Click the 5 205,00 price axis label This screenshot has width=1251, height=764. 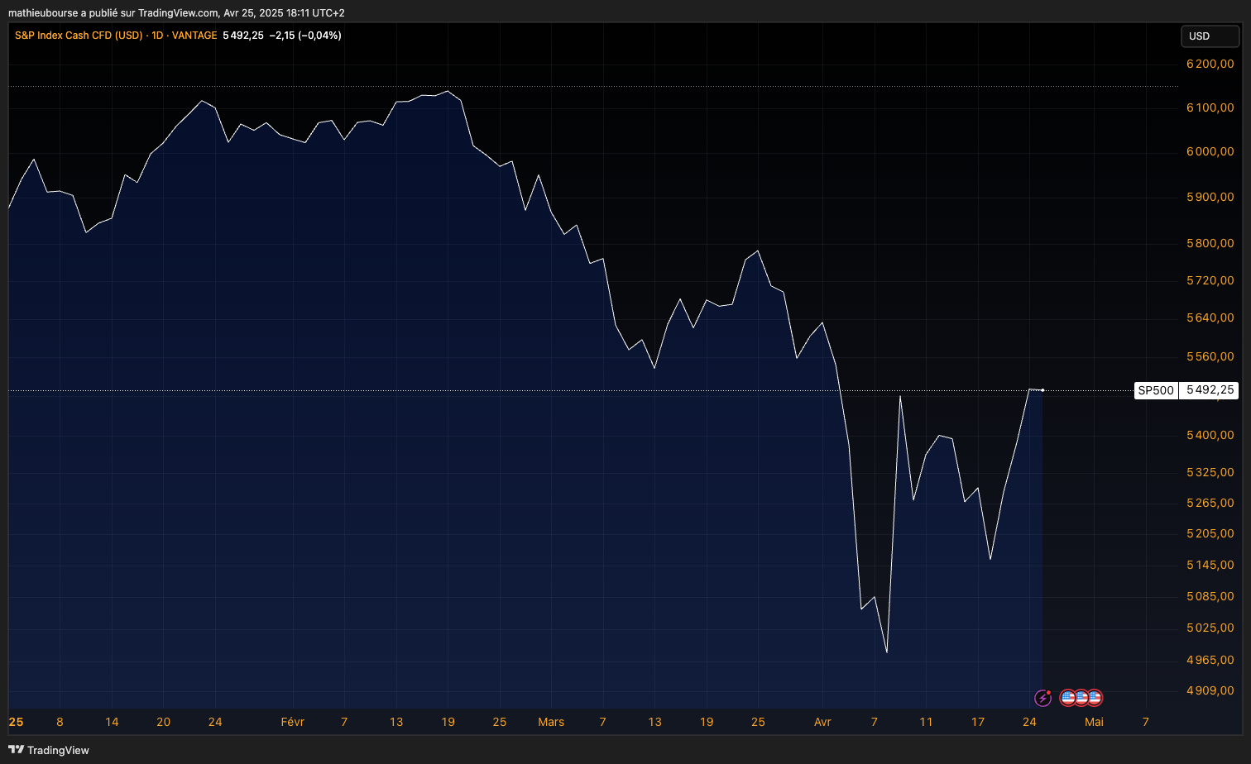point(1210,533)
